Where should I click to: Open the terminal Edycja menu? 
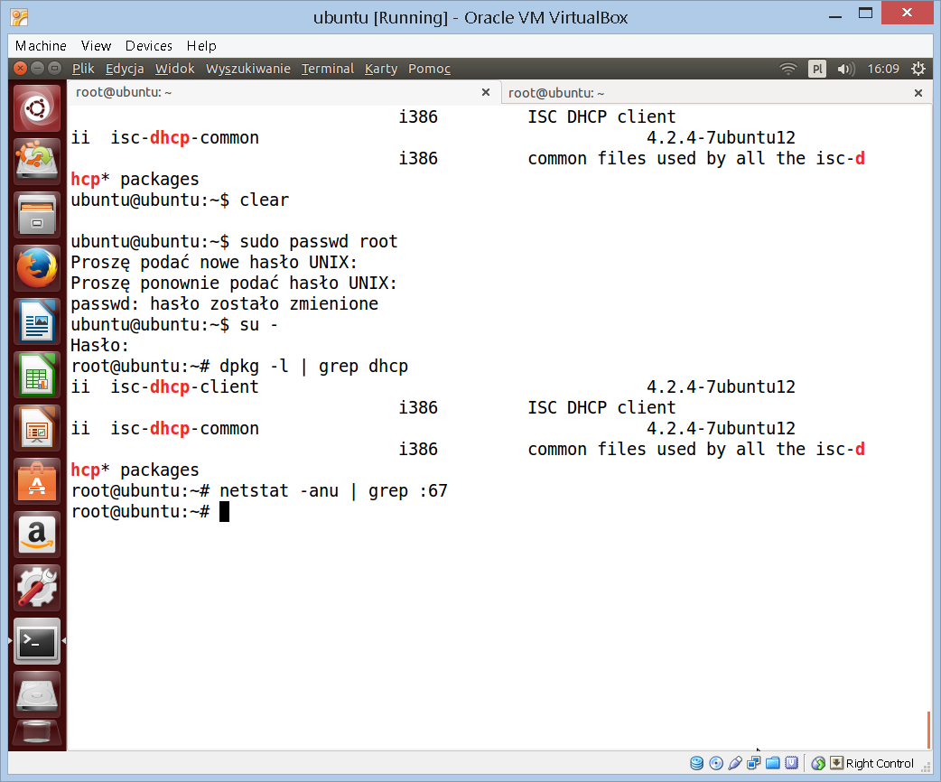(x=125, y=69)
